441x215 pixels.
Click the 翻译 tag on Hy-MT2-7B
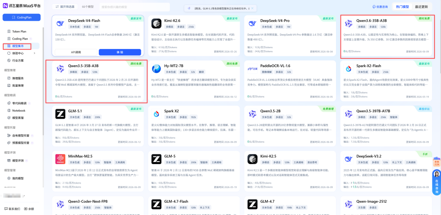201,72
